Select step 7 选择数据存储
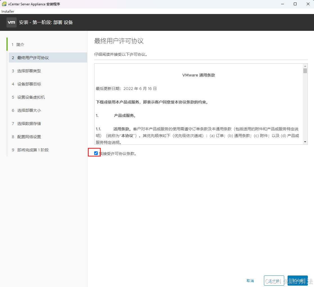This screenshot has width=314, height=287. tap(26, 124)
